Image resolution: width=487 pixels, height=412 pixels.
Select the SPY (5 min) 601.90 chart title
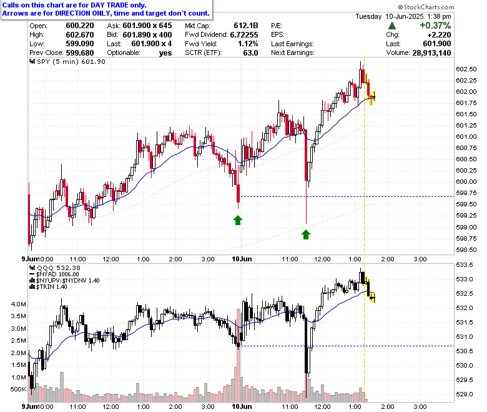tap(71, 61)
